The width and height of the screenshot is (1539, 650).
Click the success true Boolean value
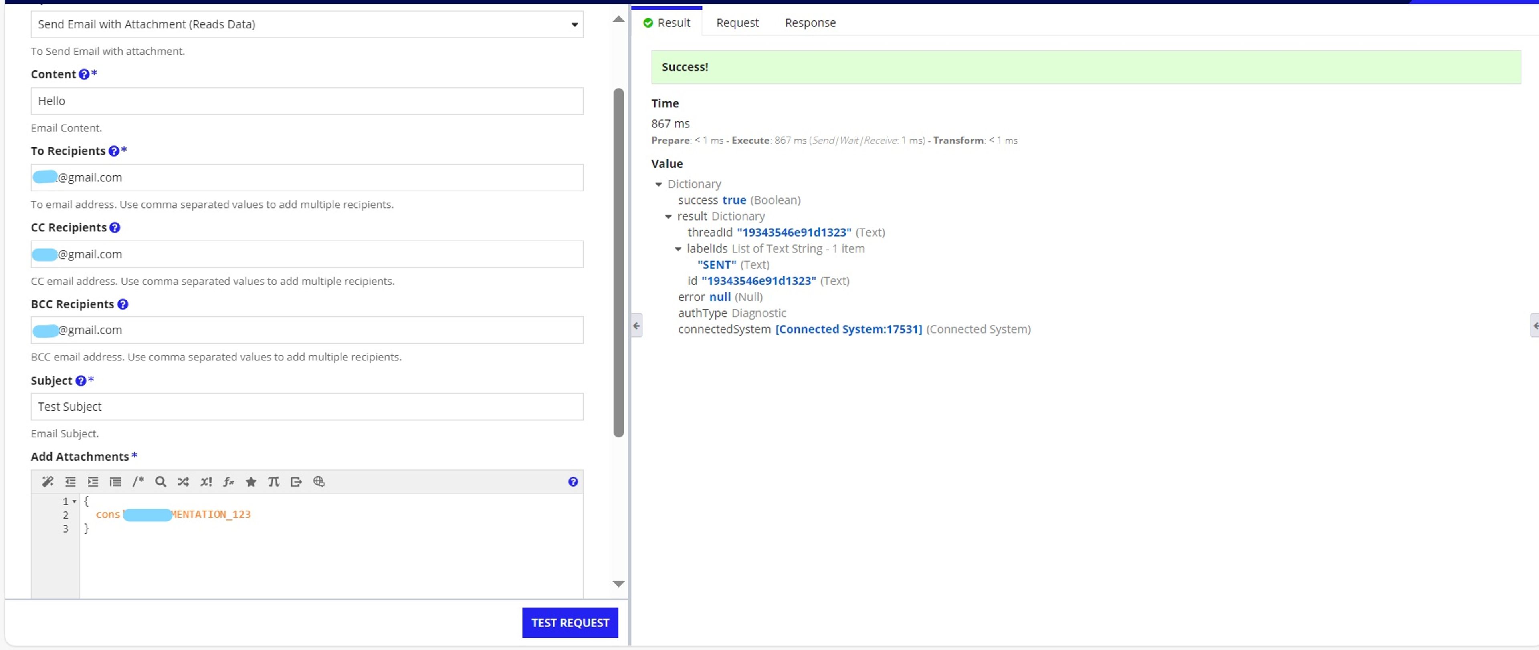pyautogui.click(x=734, y=201)
